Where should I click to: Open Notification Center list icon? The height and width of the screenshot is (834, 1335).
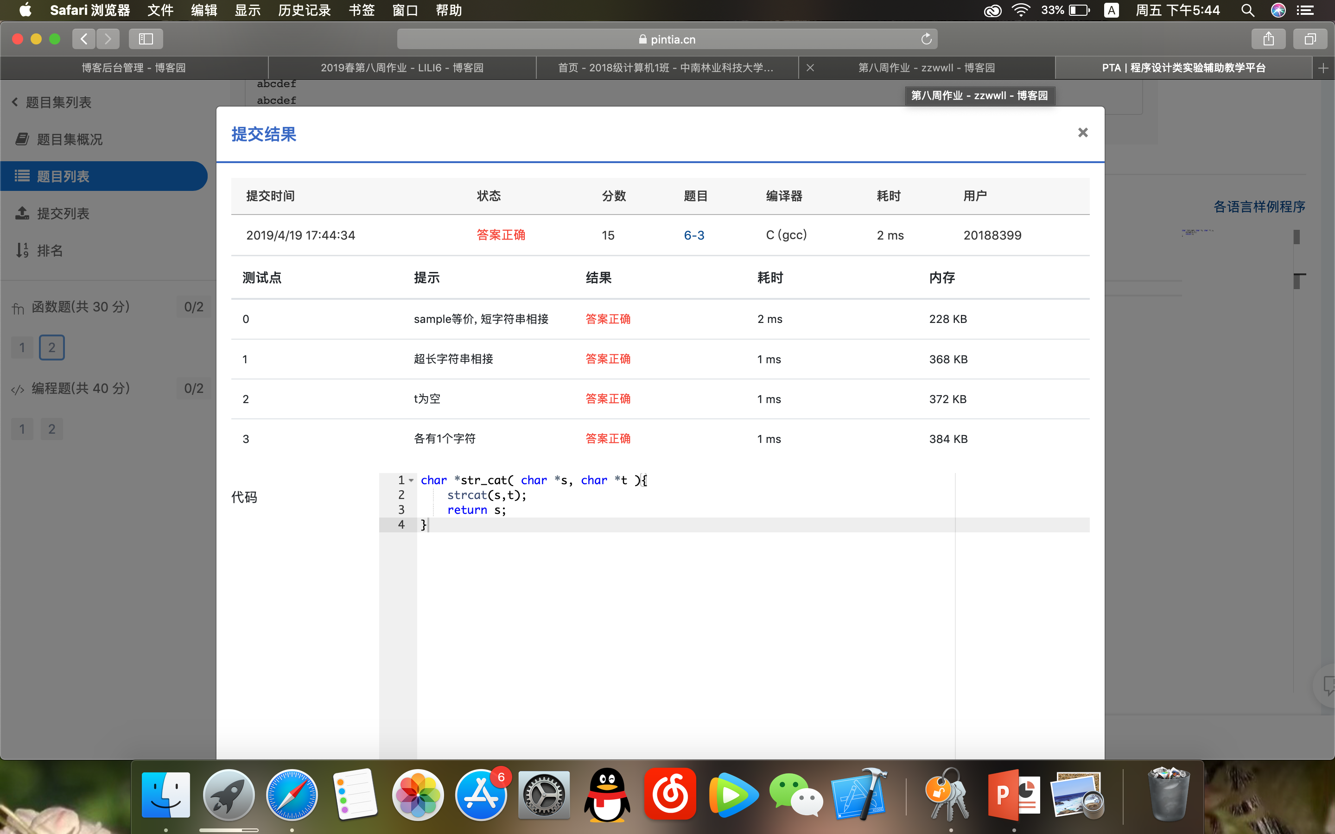(x=1305, y=10)
